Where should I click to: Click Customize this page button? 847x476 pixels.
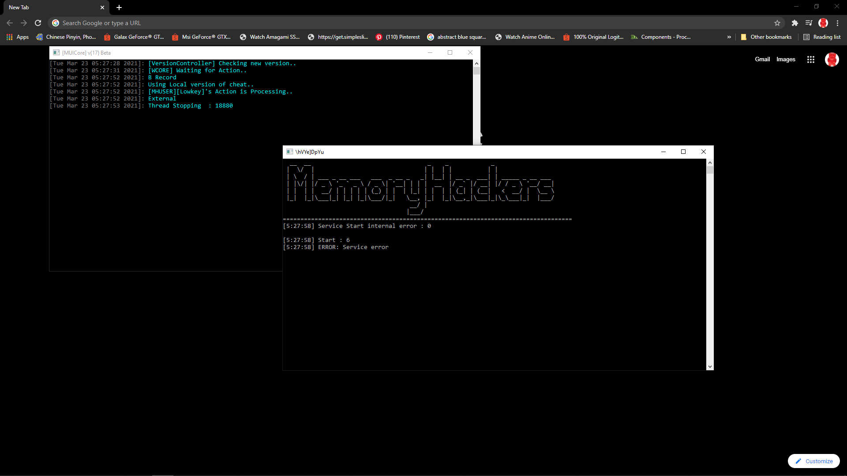tap(814, 461)
